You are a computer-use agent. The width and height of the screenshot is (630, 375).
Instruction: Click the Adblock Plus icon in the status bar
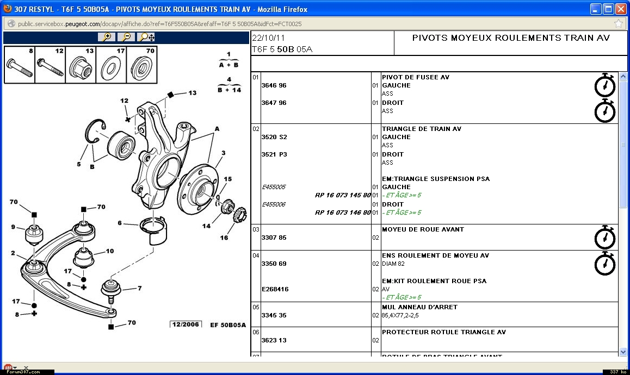coord(8,368)
